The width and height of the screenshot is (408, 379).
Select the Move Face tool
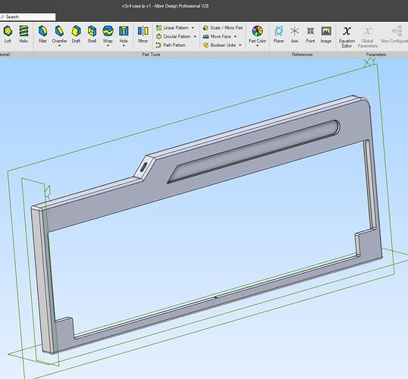(x=217, y=36)
